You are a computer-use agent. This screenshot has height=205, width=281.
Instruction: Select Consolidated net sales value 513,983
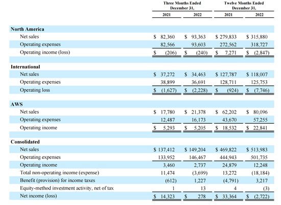(259, 150)
